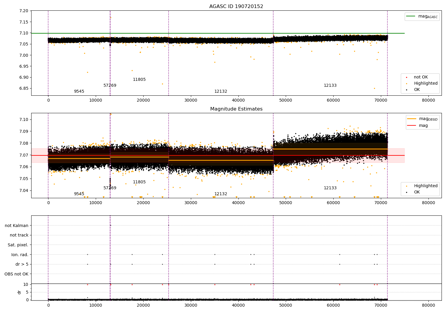Viewport: 446px width, 312px height.
Task: Click the Magnitude Estimates subplot title
Action: click(x=236, y=109)
